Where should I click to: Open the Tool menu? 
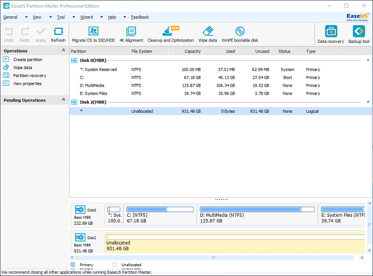pyautogui.click(x=61, y=17)
